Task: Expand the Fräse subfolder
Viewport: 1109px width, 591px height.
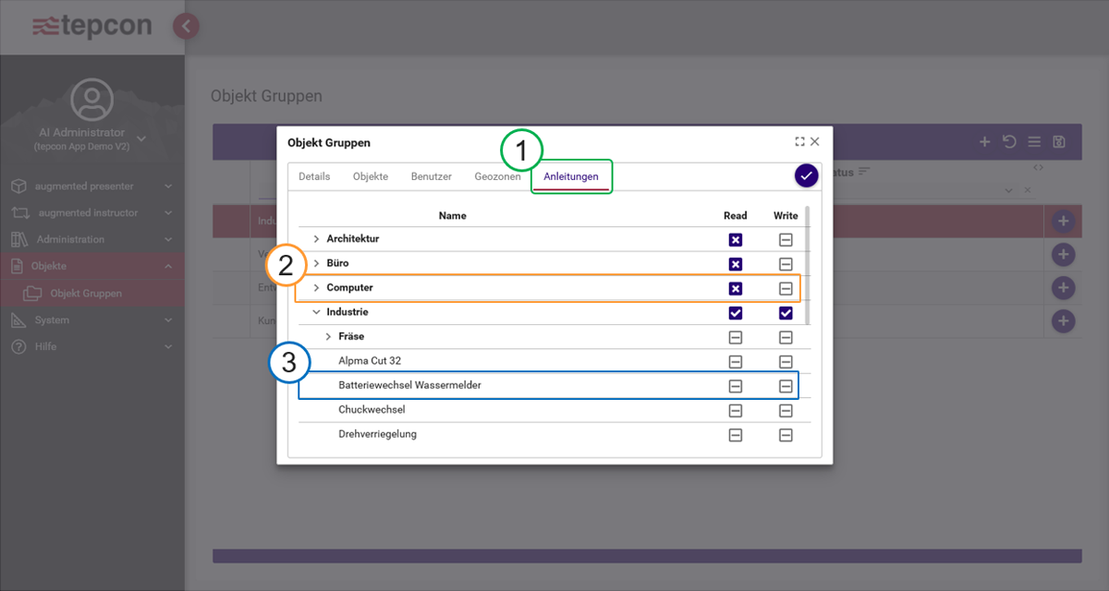Action: pyautogui.click(x=328, y=336)
